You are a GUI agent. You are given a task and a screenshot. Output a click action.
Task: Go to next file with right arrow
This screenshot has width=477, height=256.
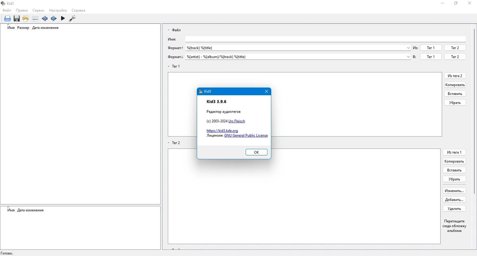(x=54, y=19)
